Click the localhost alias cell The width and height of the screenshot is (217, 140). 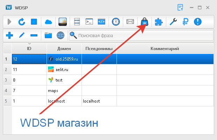coord(99,101)
